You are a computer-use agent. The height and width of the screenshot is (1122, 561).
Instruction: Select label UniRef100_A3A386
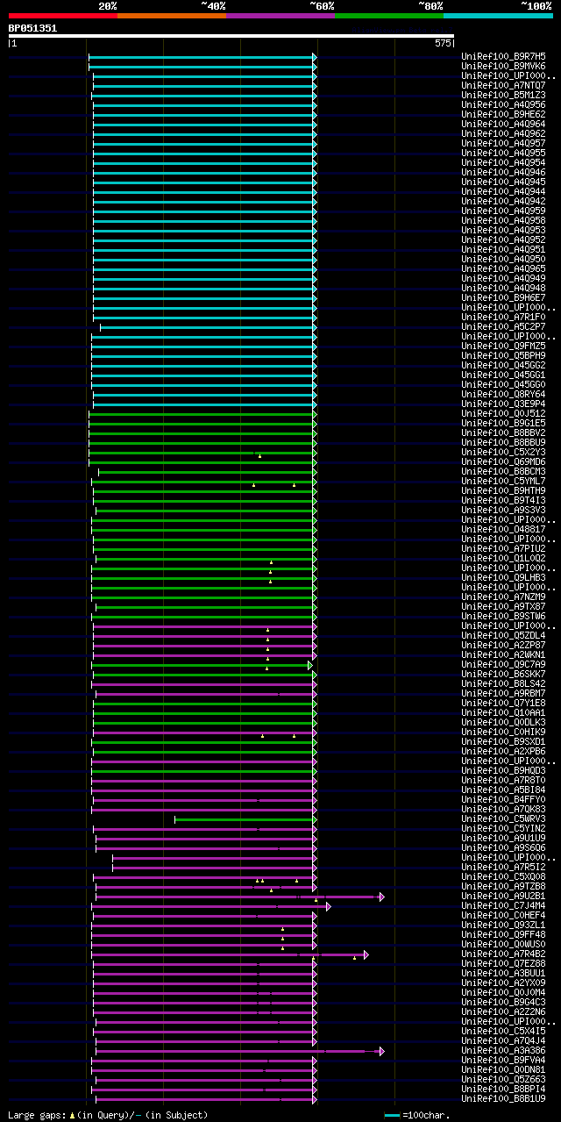[502, 1051]
